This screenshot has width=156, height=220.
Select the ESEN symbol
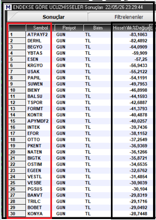33,59
